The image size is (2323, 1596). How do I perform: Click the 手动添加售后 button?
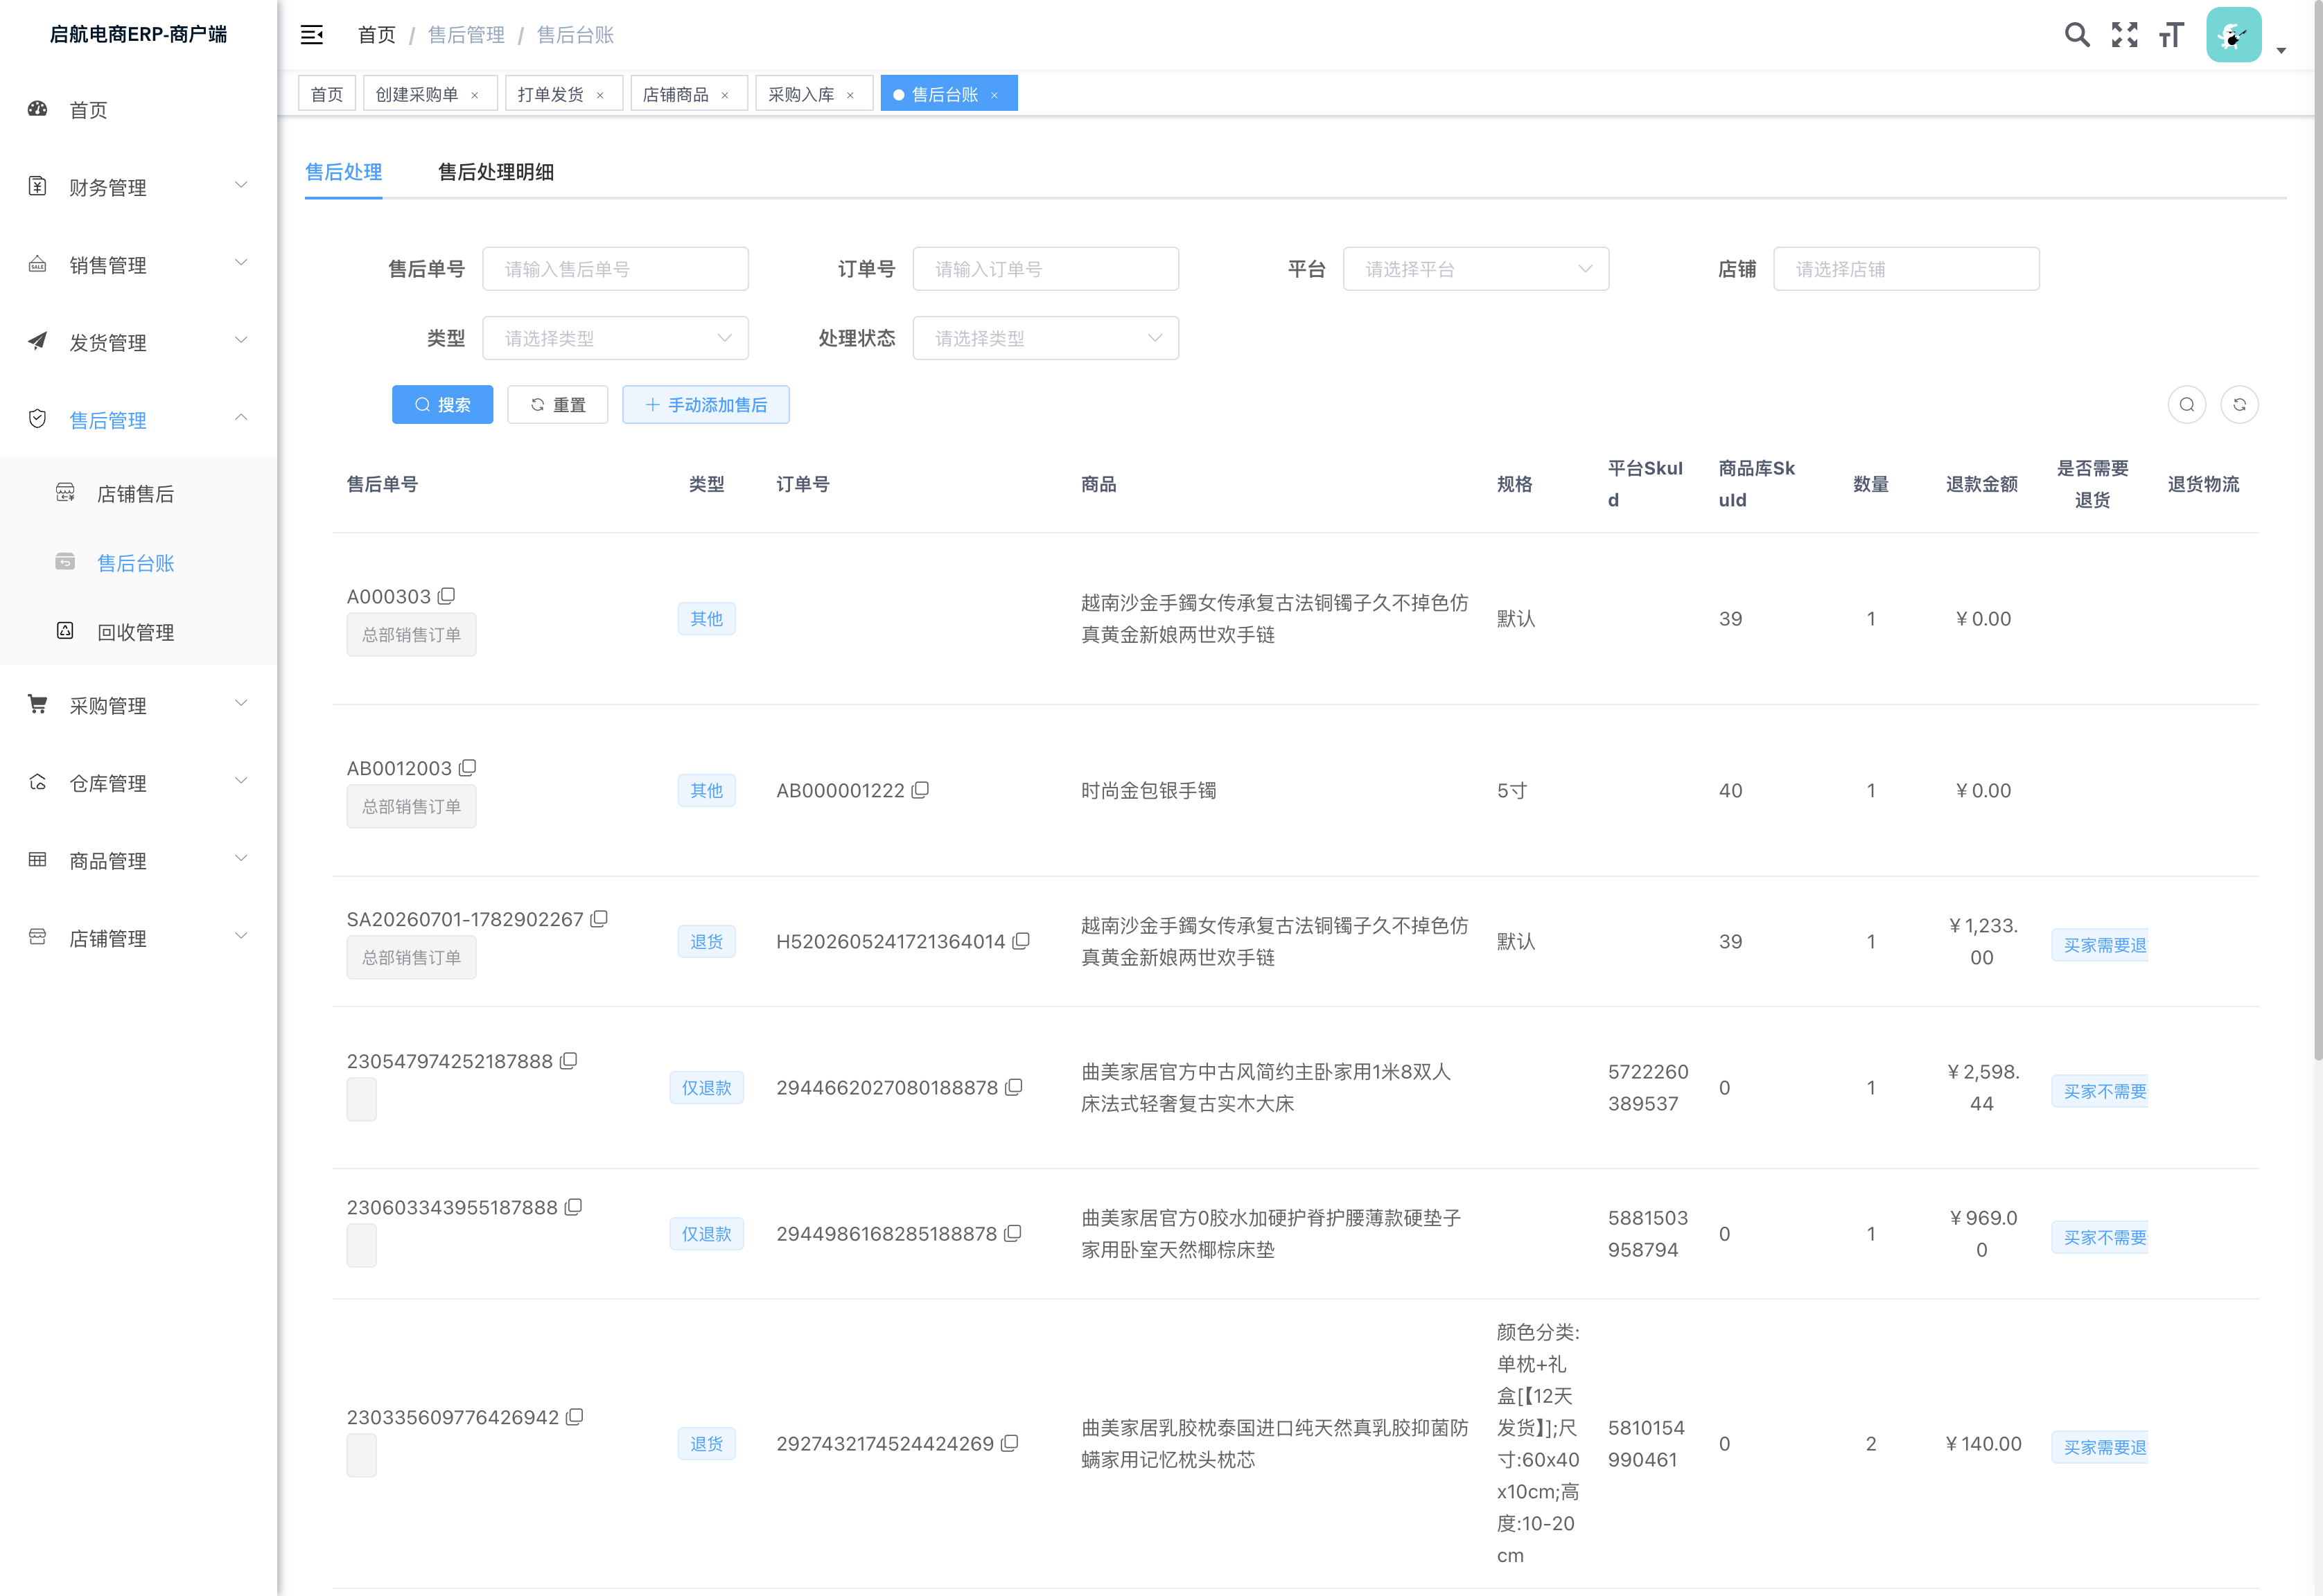click(x=706, y=405)
